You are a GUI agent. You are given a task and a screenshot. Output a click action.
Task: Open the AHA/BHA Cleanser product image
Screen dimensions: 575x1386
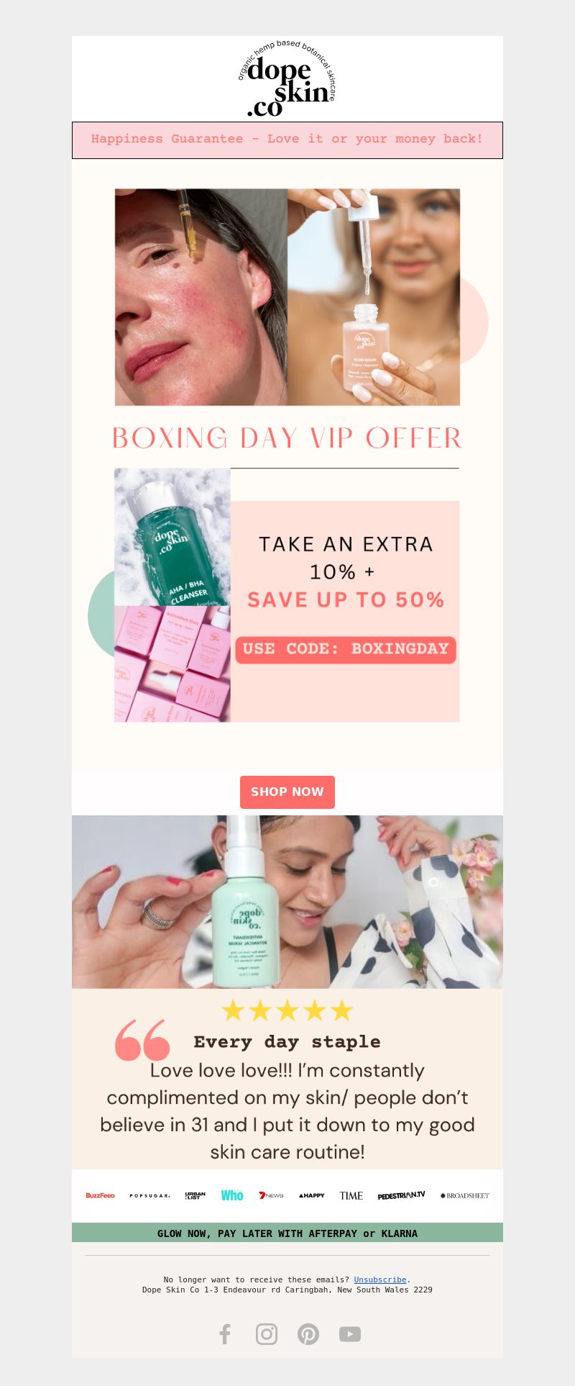(x=172, y=537)
